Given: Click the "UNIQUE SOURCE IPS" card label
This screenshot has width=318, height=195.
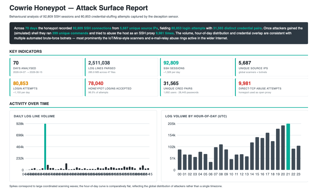Looking at the screenshot, I should [x=253, y=68].
